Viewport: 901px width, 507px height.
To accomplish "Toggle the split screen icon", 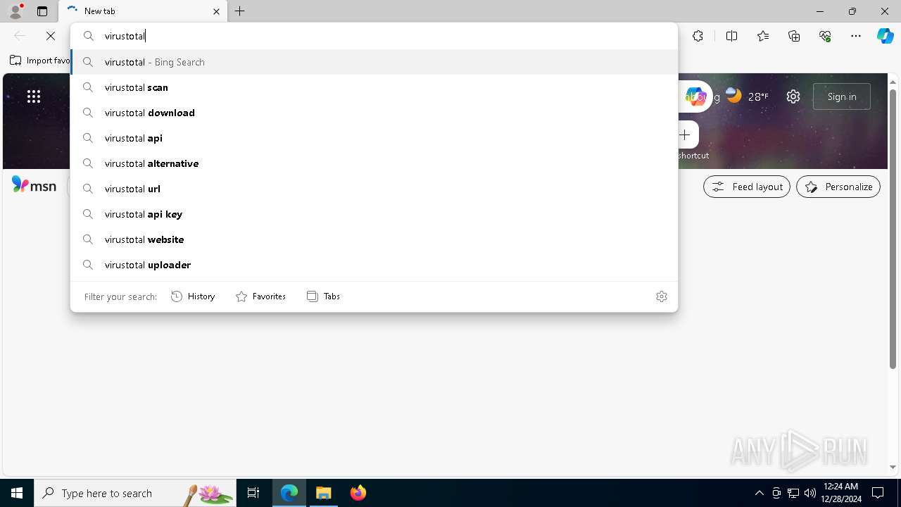I will coord(731,36).
